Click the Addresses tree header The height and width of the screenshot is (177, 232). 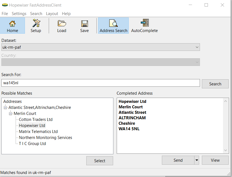click(x=12, y=101)
